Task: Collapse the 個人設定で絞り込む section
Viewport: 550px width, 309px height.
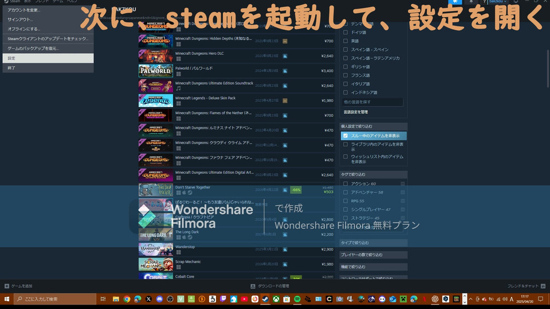Action: pos(374,126)
